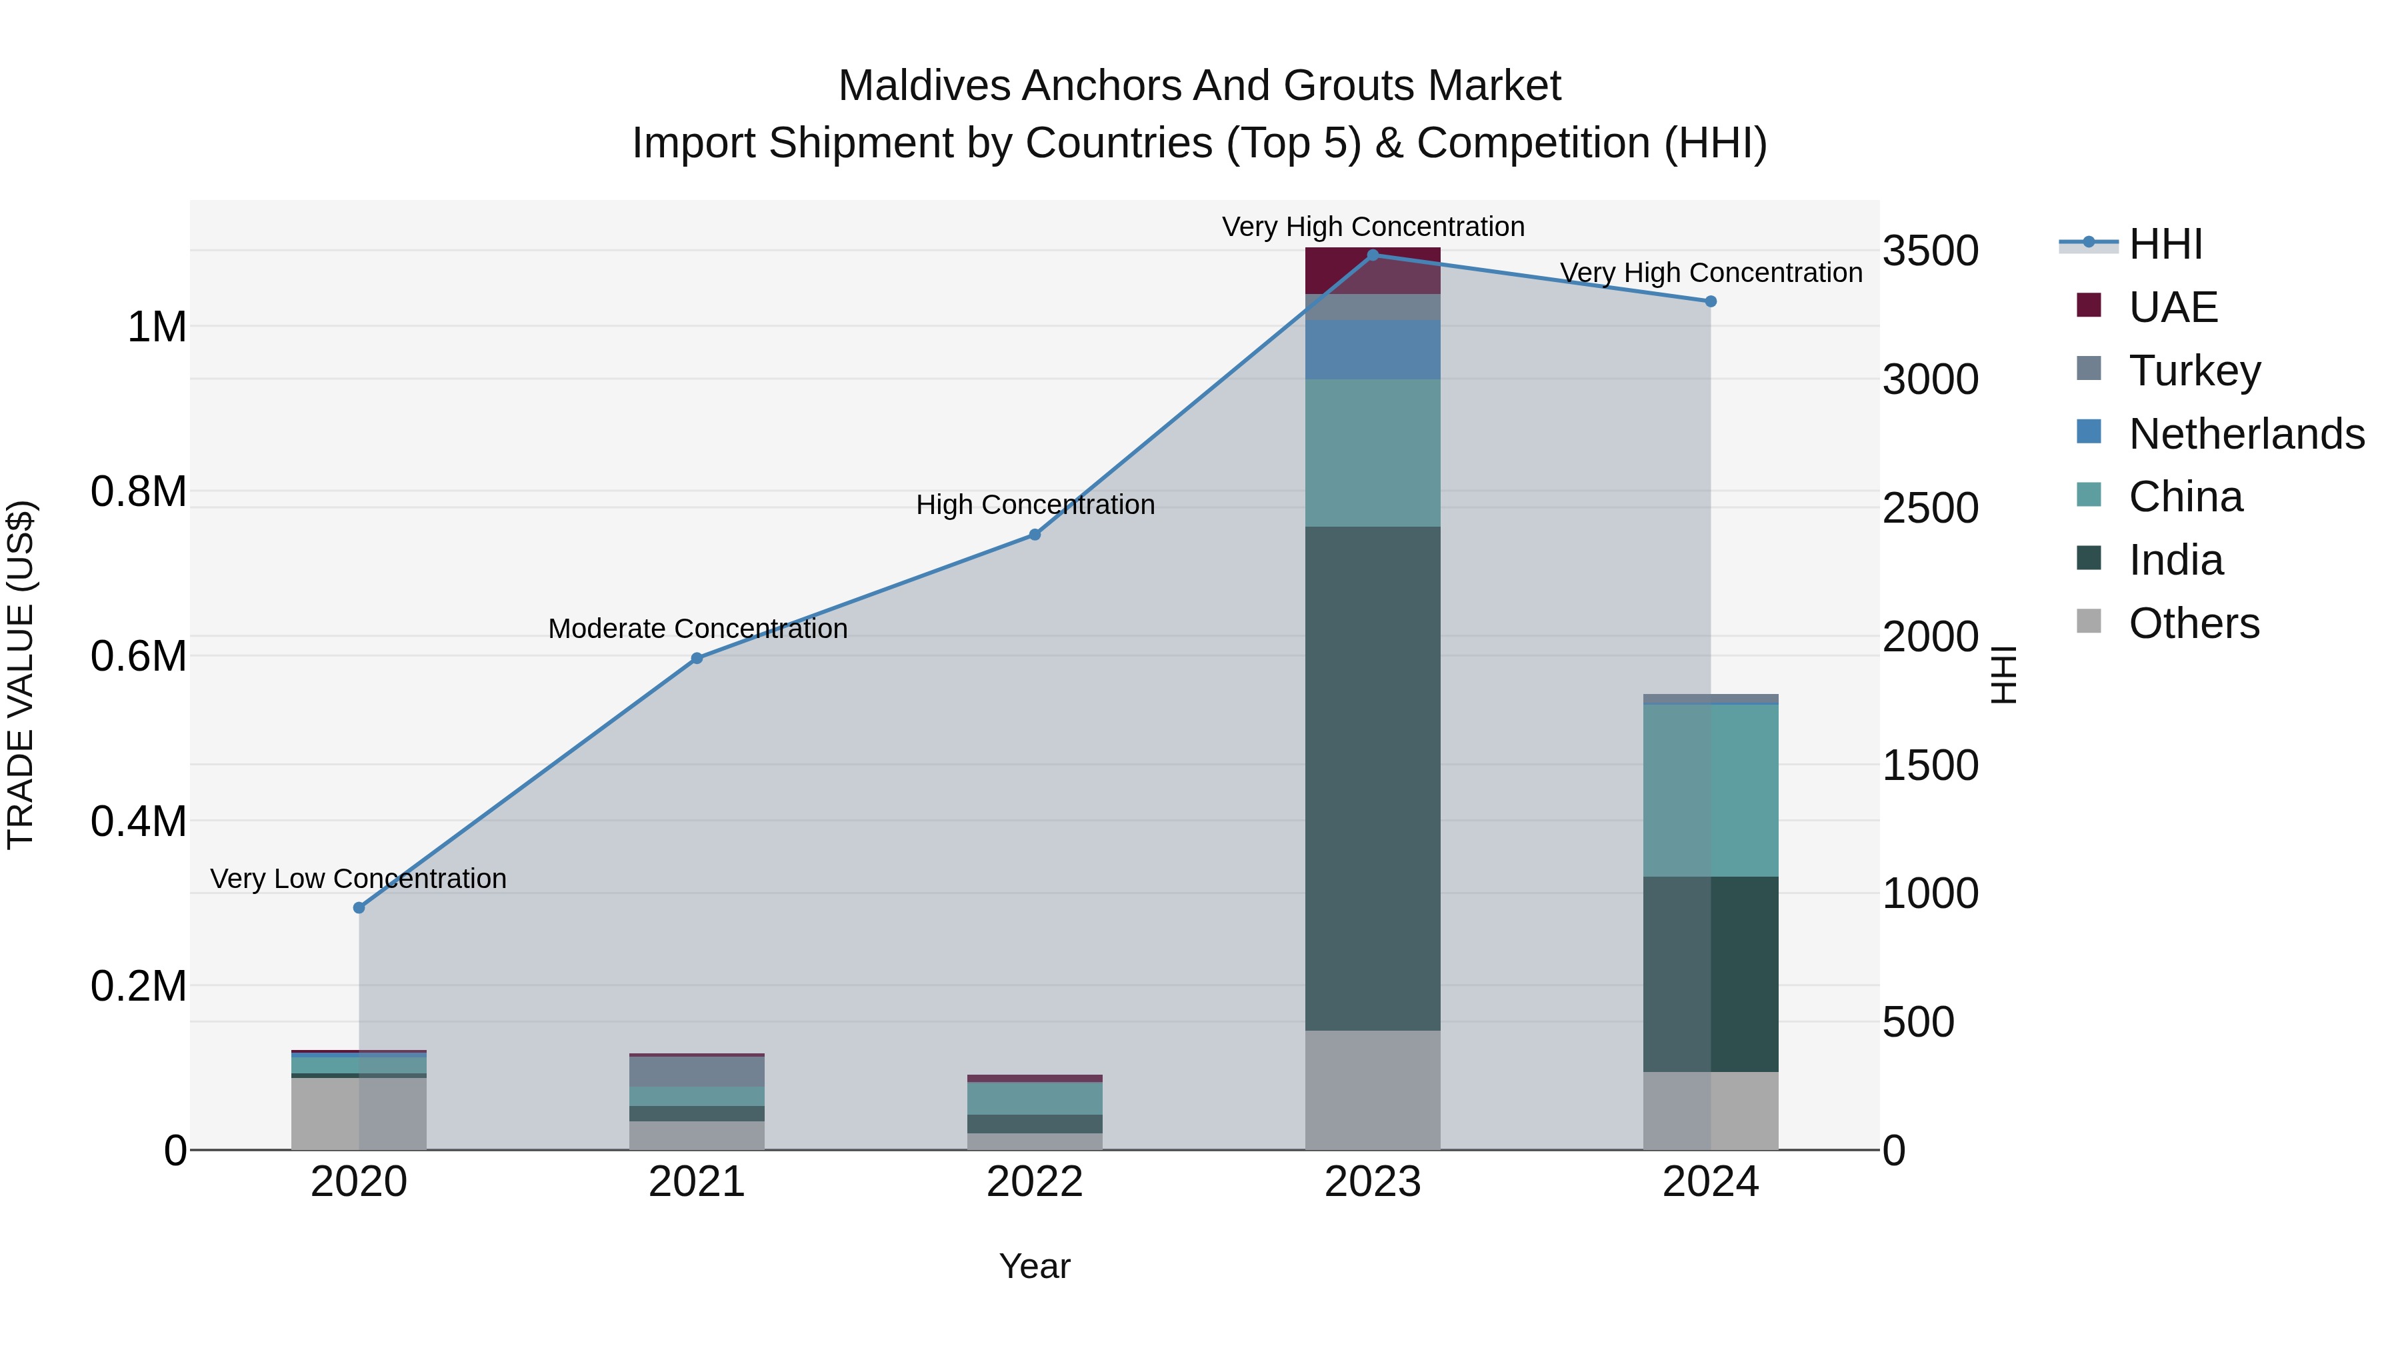
Task: Click the China teal legend swatch
Action: (2089, 495)
